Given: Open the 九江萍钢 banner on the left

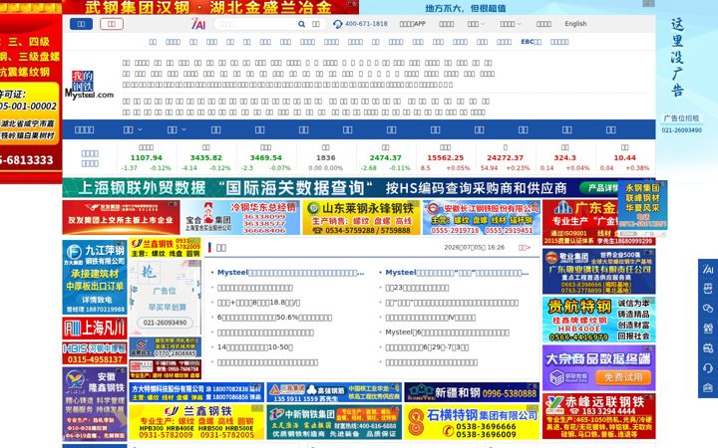Looking at the screenshot, I should coord(95,277).
